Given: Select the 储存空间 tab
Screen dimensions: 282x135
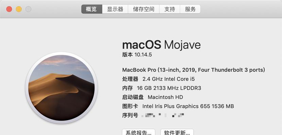Looking at the screenshot, I should 143,9.
